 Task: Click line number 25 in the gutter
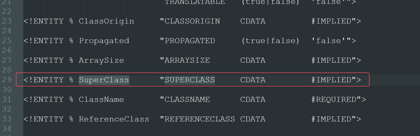6,41
